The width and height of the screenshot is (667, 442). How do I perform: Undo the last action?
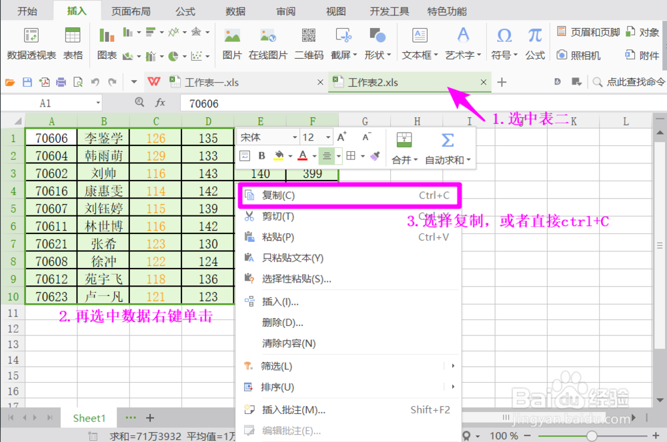coord(95,82)
